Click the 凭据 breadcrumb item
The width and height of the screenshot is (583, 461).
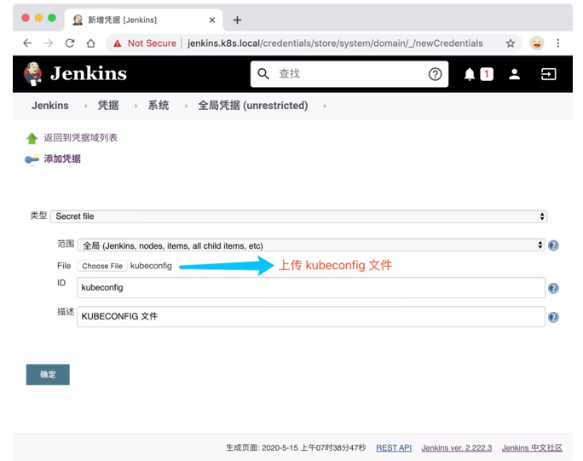pos(108,106)
